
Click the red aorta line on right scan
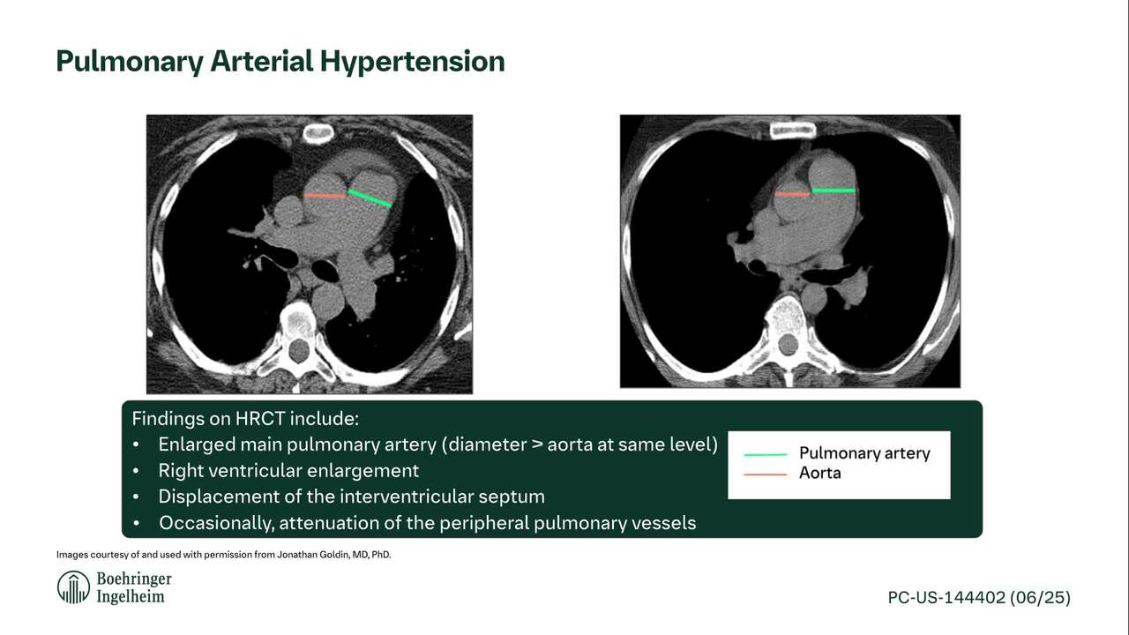click(793, 193)
